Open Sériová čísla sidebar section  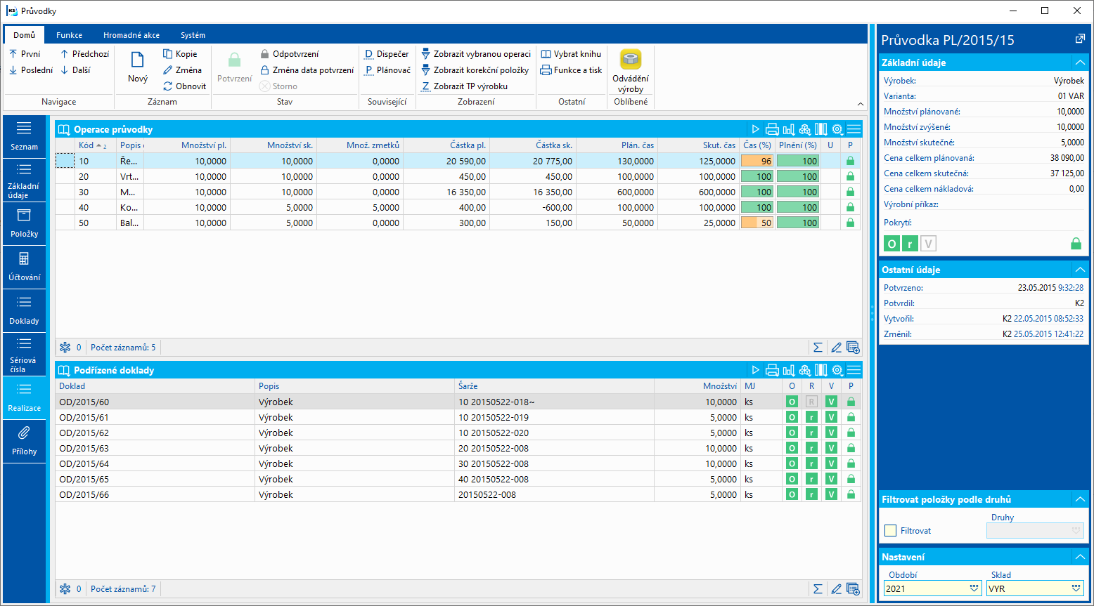(x=25, y=353)
